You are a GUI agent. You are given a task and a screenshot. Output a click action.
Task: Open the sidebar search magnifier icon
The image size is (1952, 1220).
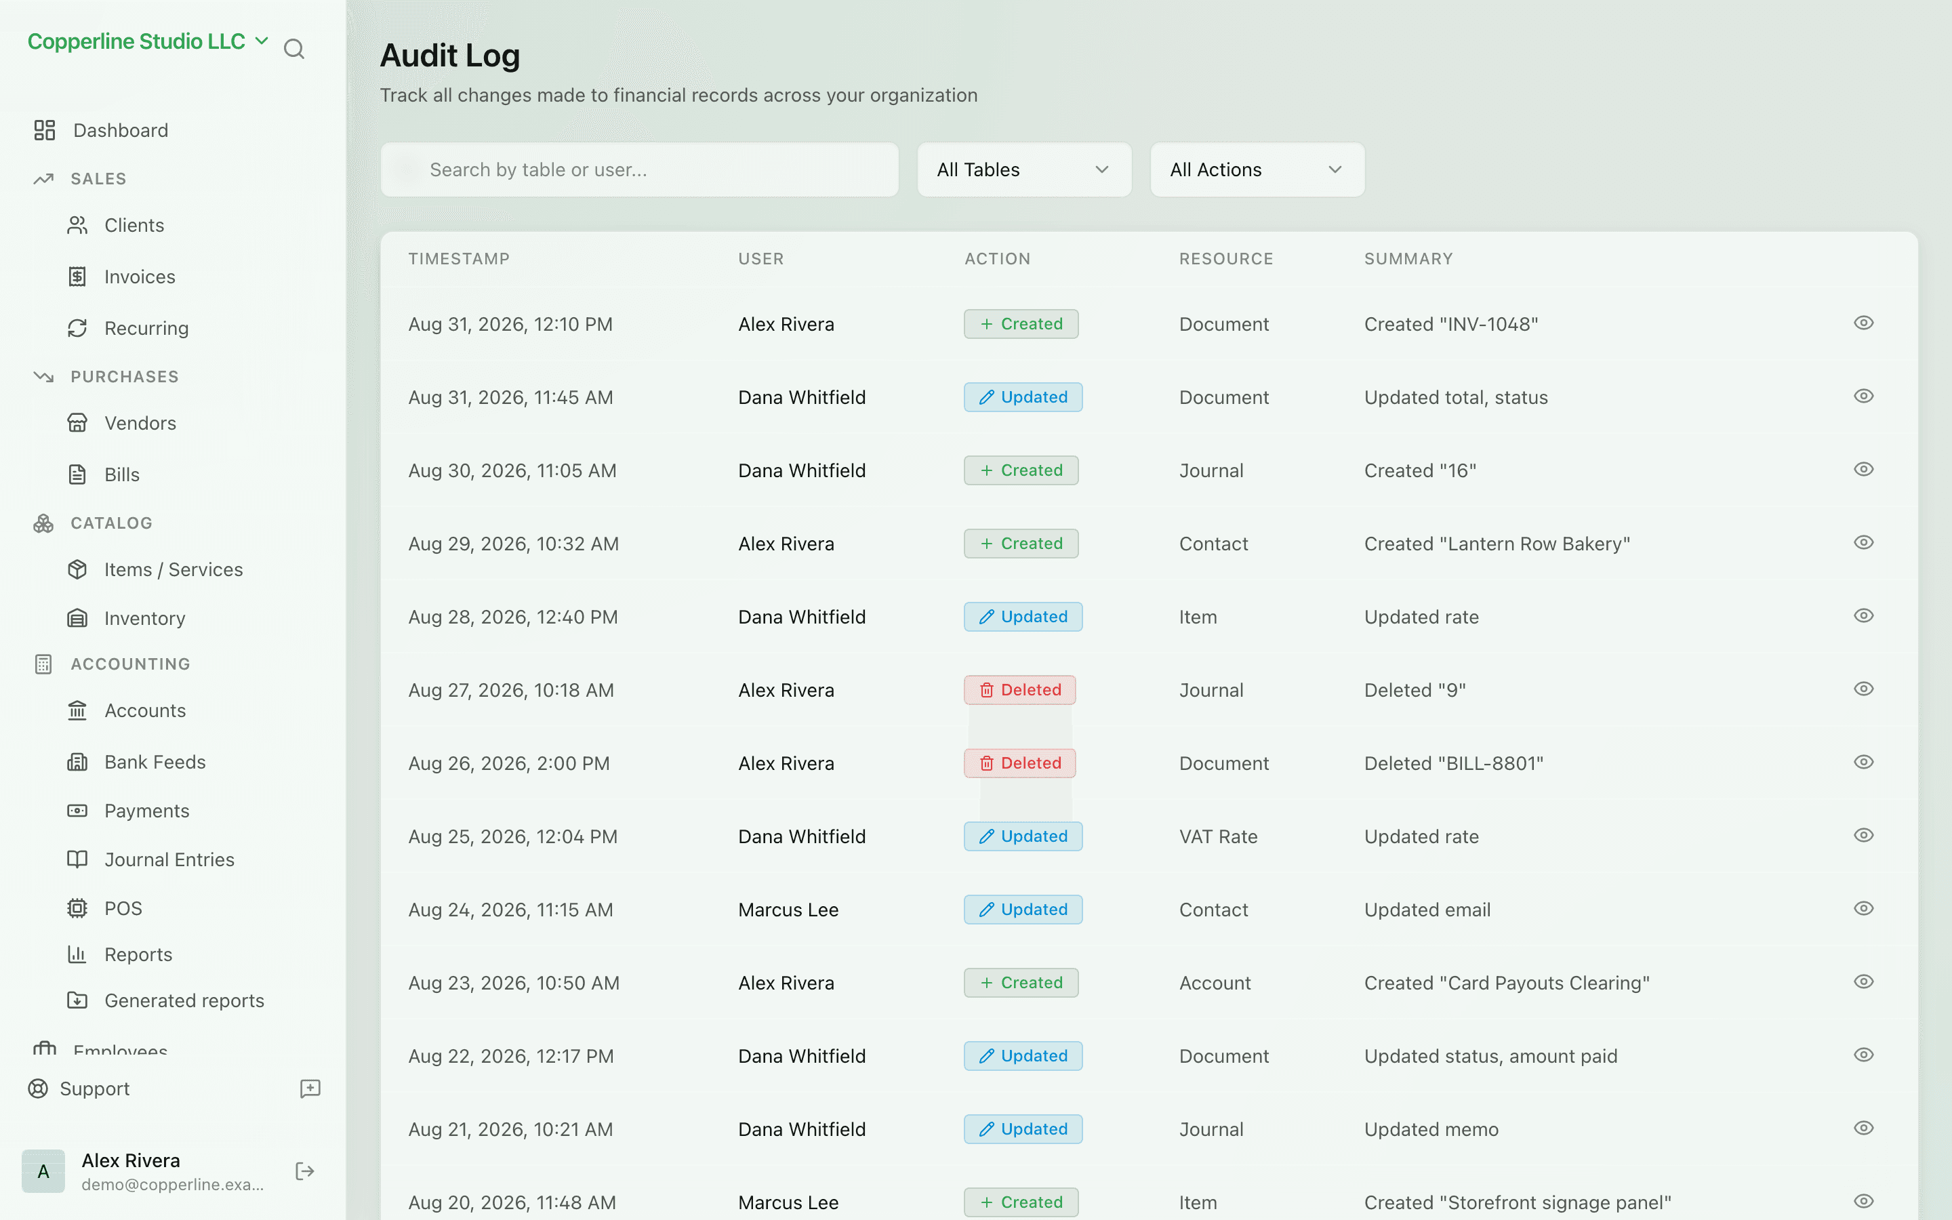tap(294, 49)
